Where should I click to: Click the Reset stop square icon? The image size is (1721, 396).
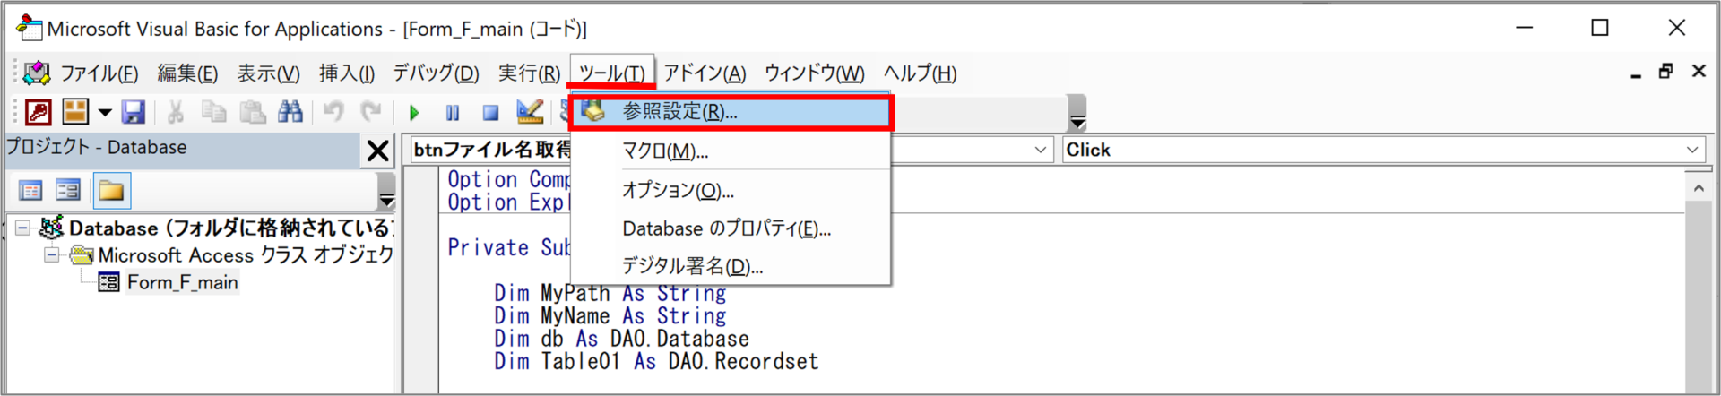point(490,113)
